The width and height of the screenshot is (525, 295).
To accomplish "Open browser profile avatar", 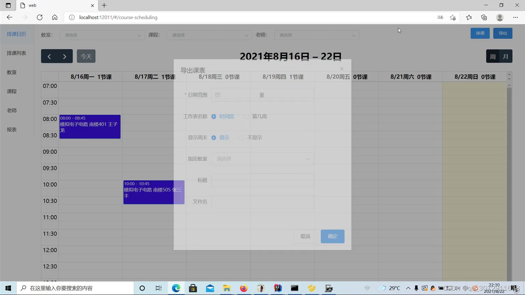I will [x=500, y=17].
